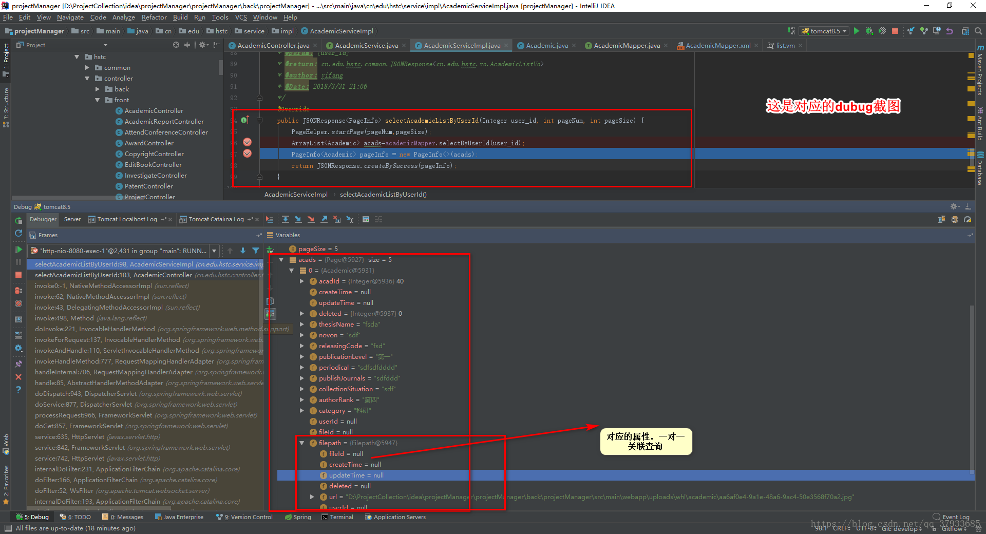Open Project Structure icon in top toolbar
The width and height of the screenshot is (986, 534).
coord(965,31)
